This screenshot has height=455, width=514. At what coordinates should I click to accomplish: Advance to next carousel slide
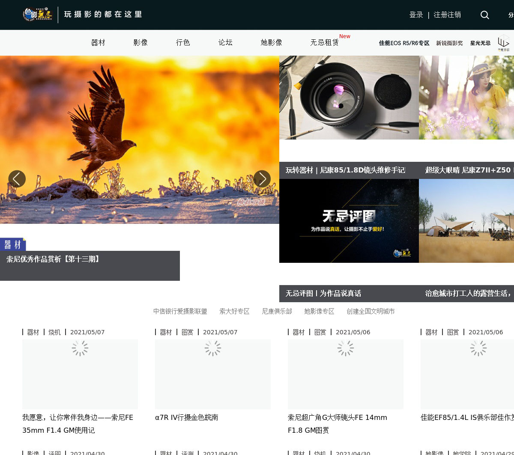(262, 179)
